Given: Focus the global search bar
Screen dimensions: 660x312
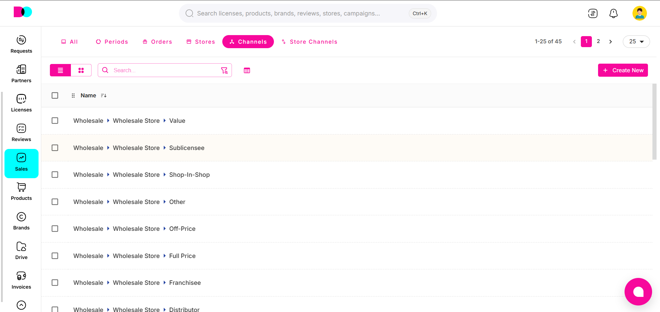Looking at the screenshot, I should click(x=308, y=13).
